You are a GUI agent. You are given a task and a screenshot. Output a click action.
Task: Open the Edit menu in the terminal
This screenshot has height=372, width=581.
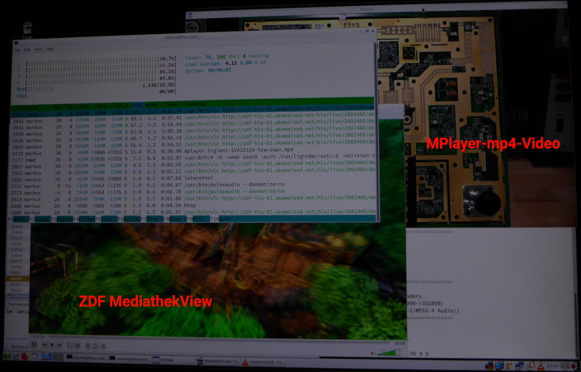(x=27, y=50)
